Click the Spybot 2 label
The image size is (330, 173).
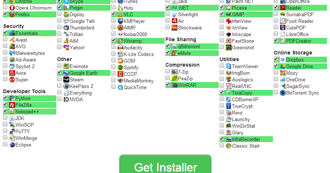point(25,67)
